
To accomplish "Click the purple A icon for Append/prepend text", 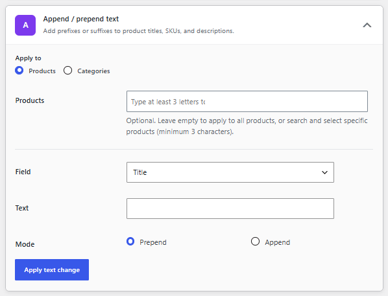I will click(25, 25).
